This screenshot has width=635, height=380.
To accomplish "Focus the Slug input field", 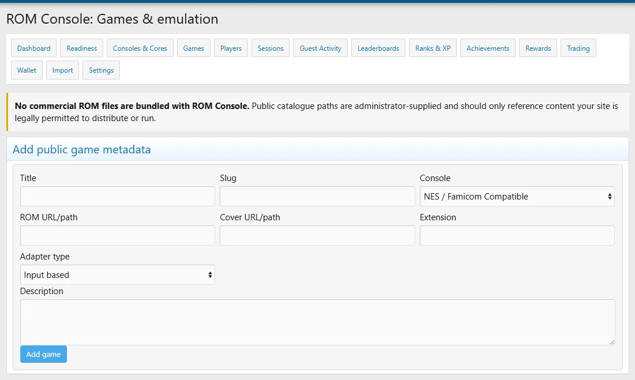I will pos(317,196).
